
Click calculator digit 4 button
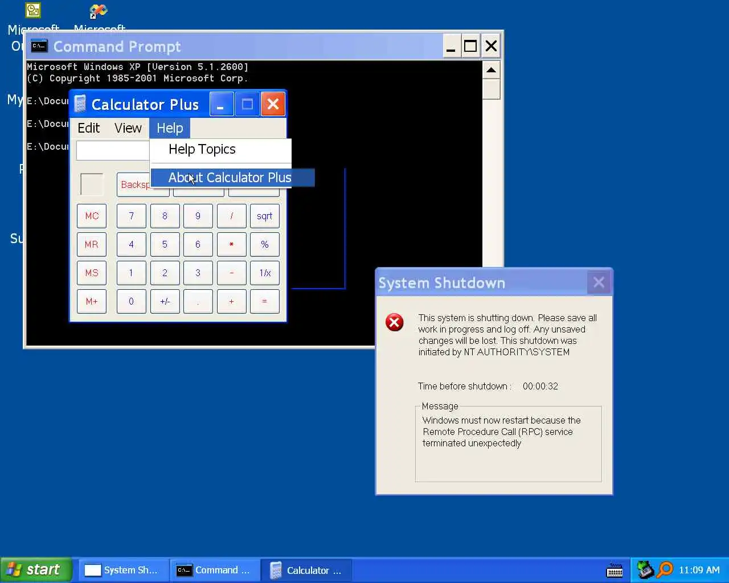(131, 244)
